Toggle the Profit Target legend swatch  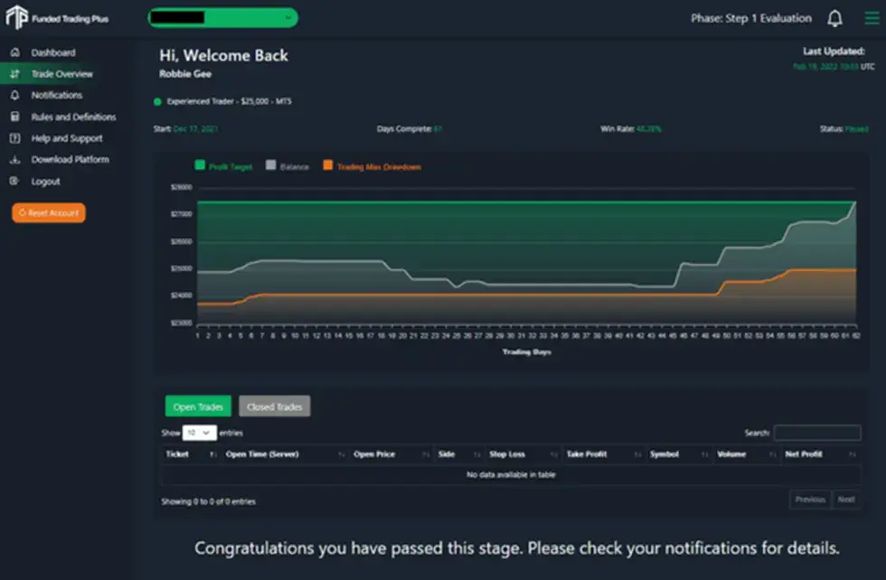(x=200, y=165)
